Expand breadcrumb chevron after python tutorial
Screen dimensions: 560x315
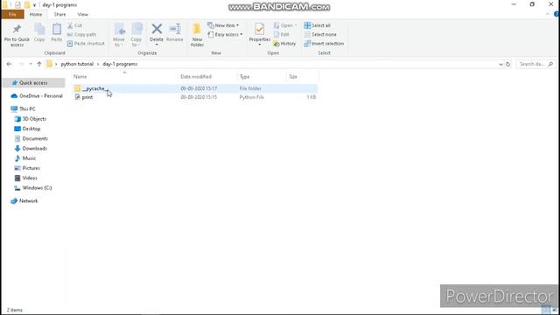click(98, 64)
